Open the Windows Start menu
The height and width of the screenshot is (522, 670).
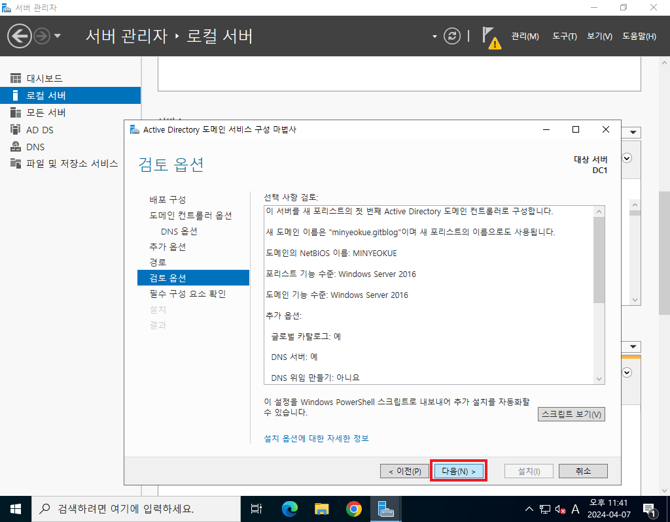point(16,509)
